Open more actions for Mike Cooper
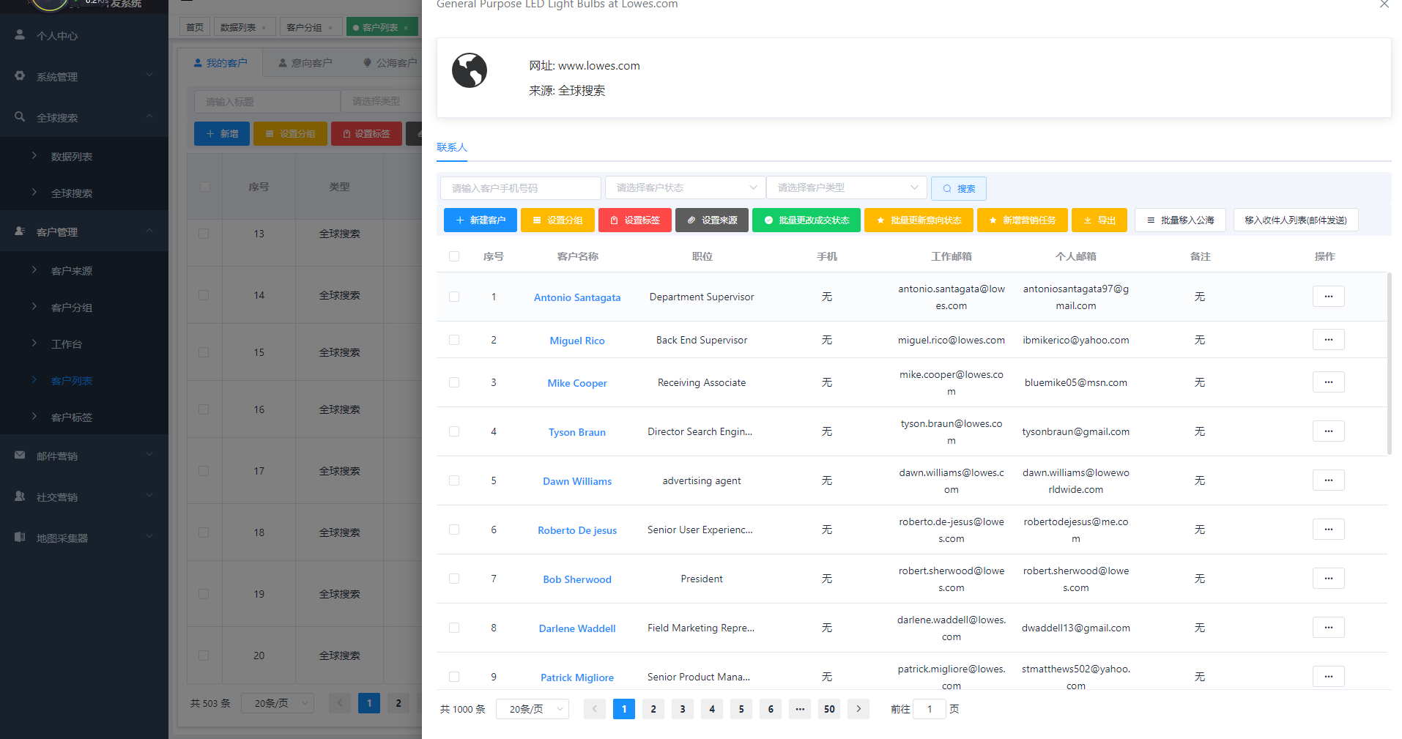This screenshot has width=1402, height=739. pyautogui.click(x=1328, y=382)
